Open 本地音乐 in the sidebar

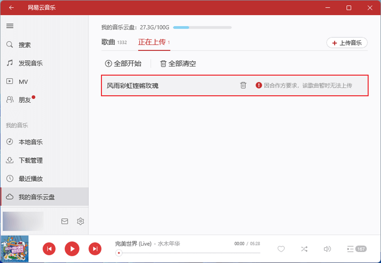click(x=44, y=142)
